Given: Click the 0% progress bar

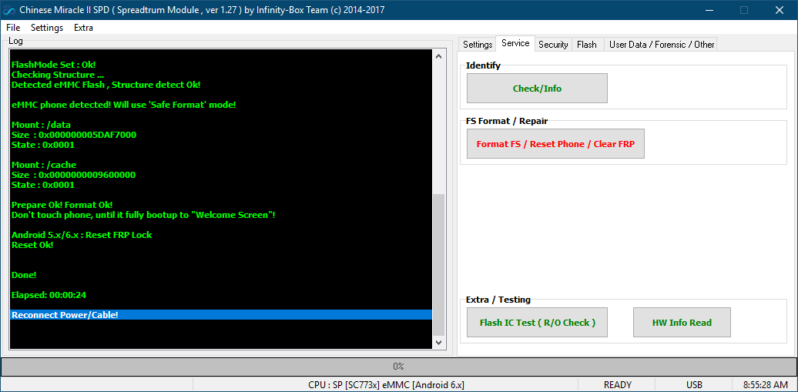Looking at the screenshot, I should tap(399, 366).
